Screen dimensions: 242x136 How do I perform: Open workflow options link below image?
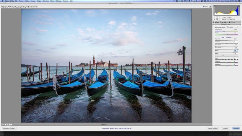coord(117,128)
